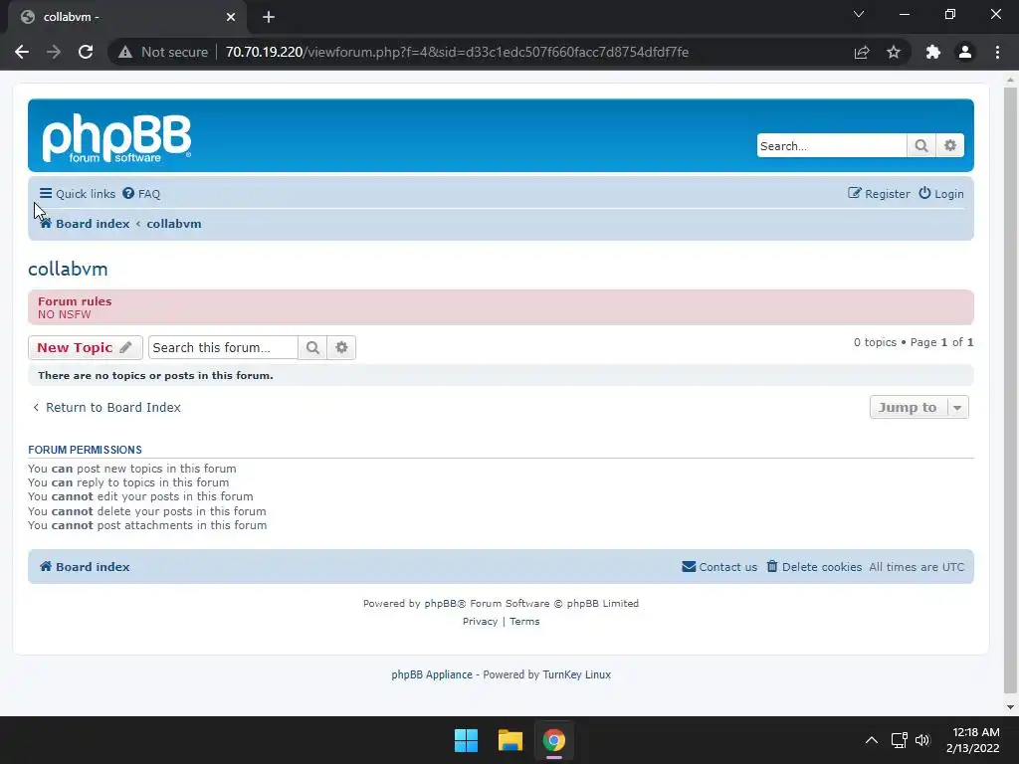Open the Terms page
The image size is (1019, 764).
[524, 622]
